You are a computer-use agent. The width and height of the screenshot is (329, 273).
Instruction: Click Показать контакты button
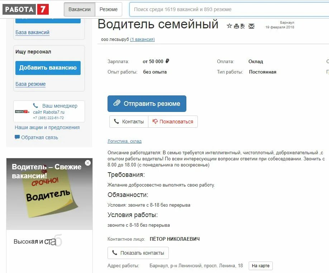pyautogui.click(x=138, y=253)
